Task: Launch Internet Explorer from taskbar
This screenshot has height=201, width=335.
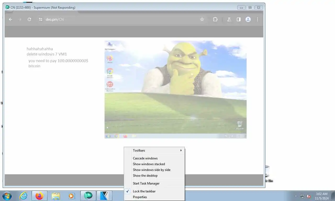Action: tap(23, 196)
